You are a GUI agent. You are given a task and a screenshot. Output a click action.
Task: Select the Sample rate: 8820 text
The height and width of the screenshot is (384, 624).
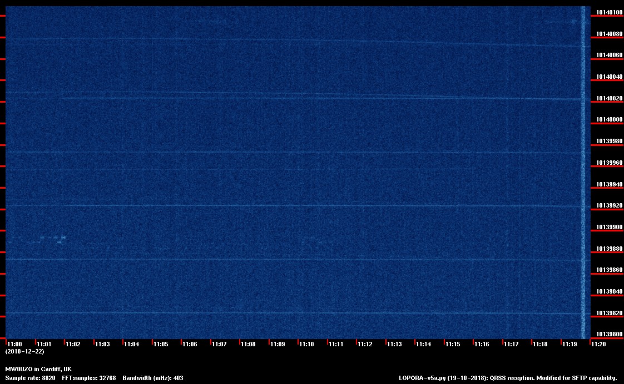tap(30, 378)
